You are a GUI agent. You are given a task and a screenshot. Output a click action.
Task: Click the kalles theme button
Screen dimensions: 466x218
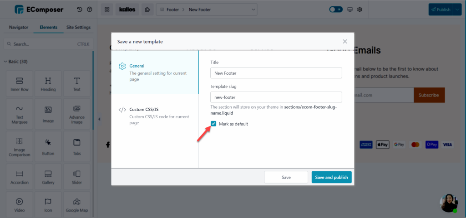(x=127, y=10)
